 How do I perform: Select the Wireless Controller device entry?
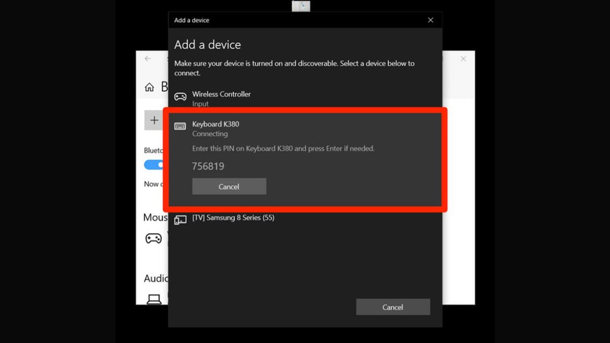pos(305,99)
